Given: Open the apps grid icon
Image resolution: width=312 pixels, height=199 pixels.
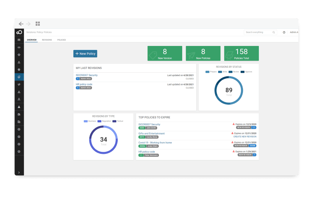Looking at the screenshot, I should pyautogui.click(x=38, y=24).
